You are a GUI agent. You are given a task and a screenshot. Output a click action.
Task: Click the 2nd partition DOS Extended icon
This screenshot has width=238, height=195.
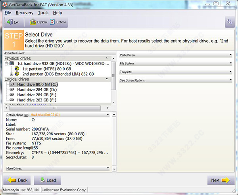click(x=17, y=74)
